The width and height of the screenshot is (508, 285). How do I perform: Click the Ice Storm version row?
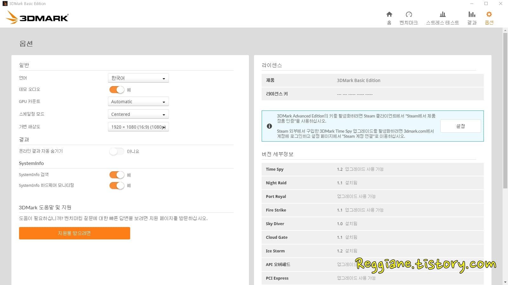click(373, 251)
